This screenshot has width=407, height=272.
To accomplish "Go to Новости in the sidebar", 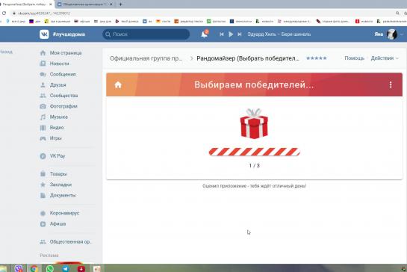I will (59, 64).
